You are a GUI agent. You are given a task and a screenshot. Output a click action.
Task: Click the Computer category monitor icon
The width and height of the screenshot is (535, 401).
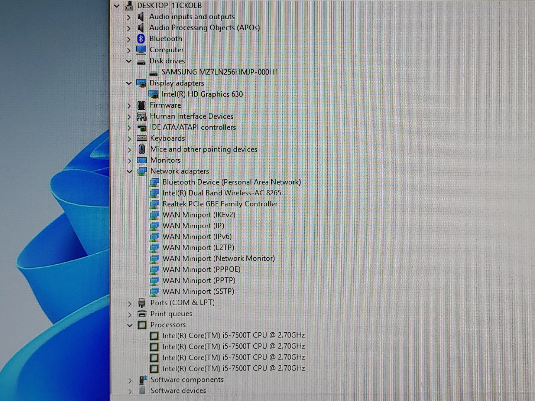pos(141,50)
